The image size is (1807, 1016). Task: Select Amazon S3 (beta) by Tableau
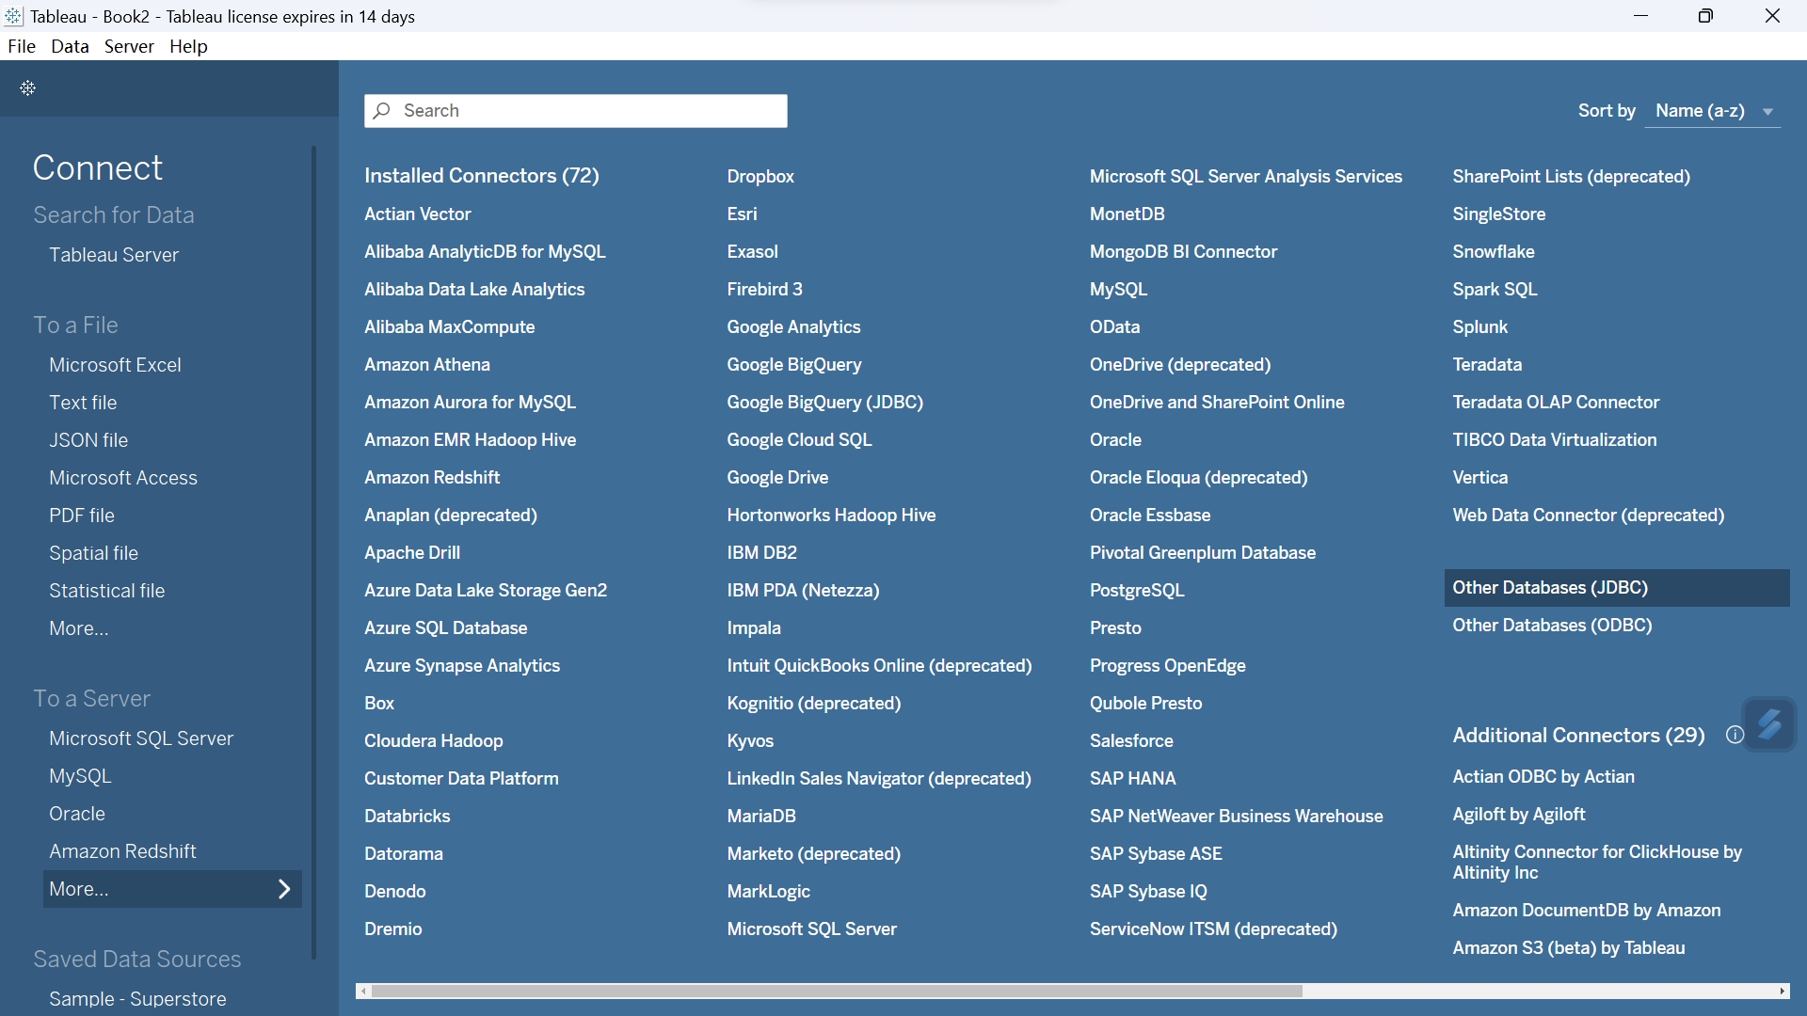pos(1569,948)
